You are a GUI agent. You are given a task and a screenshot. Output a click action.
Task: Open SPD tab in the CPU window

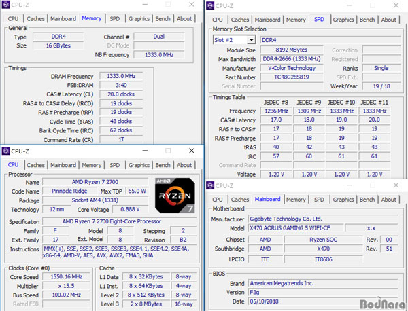click(114, 165)
